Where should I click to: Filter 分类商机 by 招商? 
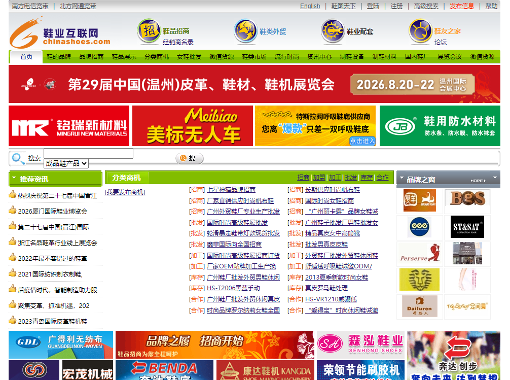coord(303,178)
